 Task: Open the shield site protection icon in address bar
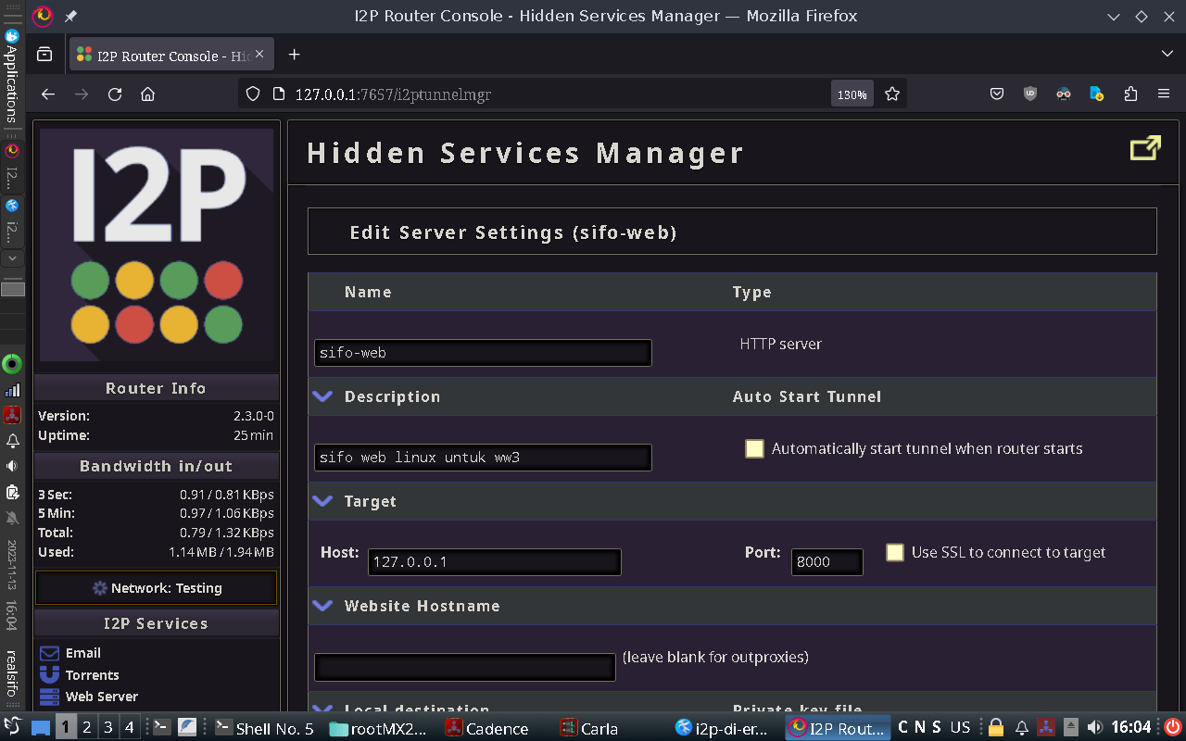pyautogui.click(x=253, y=94)
